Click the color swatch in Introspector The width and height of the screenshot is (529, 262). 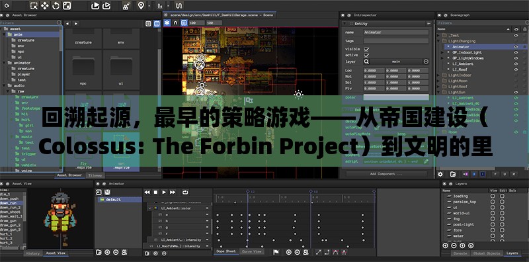[x=396, y=97]
